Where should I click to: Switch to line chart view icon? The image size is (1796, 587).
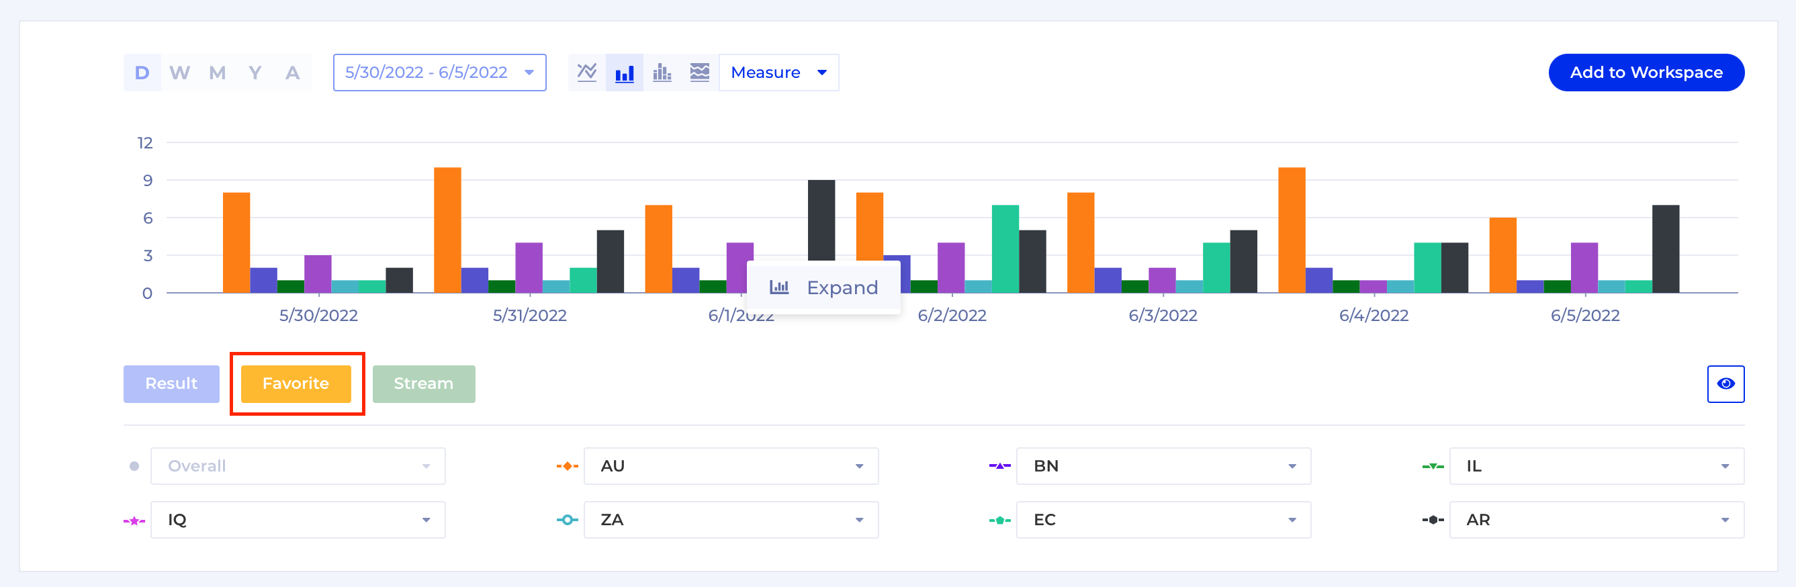587,73
